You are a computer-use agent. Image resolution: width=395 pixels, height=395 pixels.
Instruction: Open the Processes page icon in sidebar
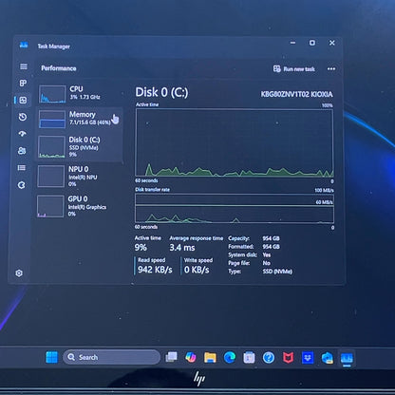pyautogui.click(x=23, y=84)
